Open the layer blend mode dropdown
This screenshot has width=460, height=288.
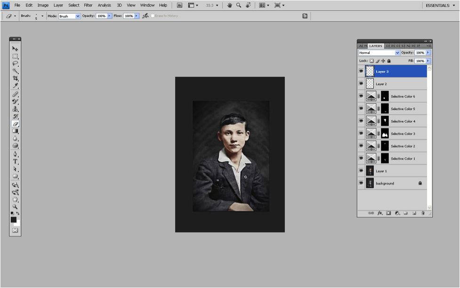[x=379, y=53]
